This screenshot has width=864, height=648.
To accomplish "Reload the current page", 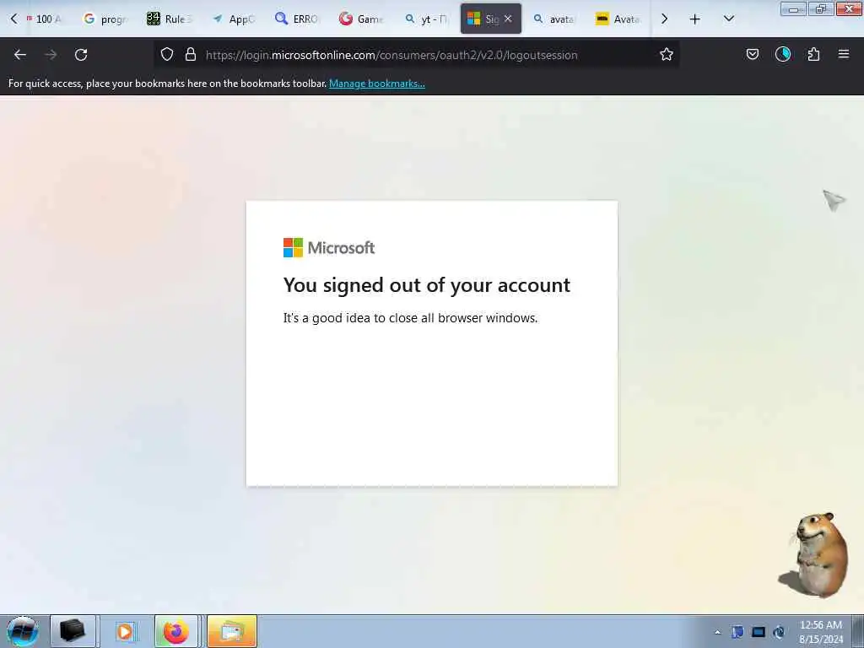I will click(x=81, y=55).
